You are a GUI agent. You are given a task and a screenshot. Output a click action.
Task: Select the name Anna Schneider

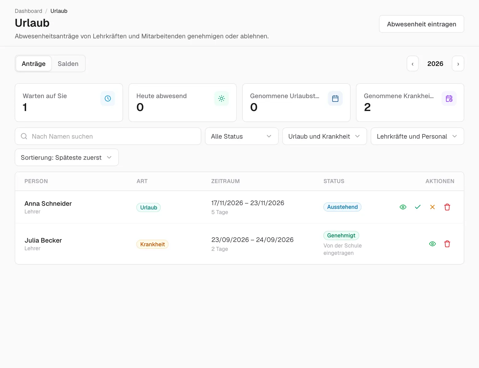pyautogui.click(x=48, y=204)
